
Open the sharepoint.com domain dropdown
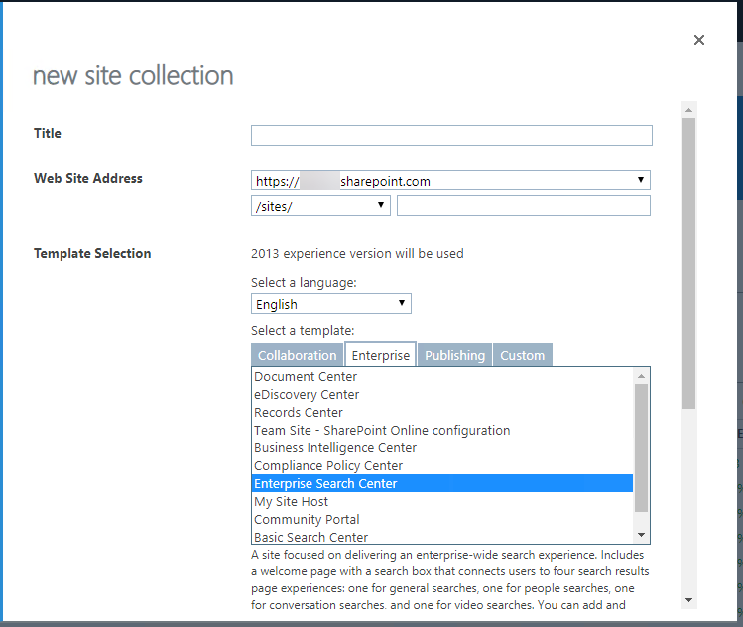point(451,181)
